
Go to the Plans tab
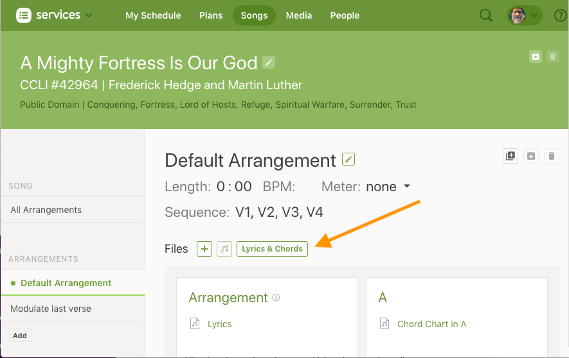[211, 15]
